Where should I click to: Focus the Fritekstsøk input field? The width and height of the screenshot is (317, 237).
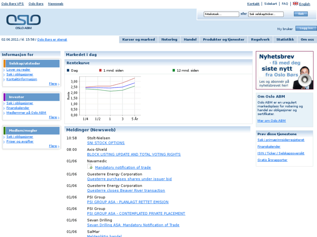tap(221, 14)
